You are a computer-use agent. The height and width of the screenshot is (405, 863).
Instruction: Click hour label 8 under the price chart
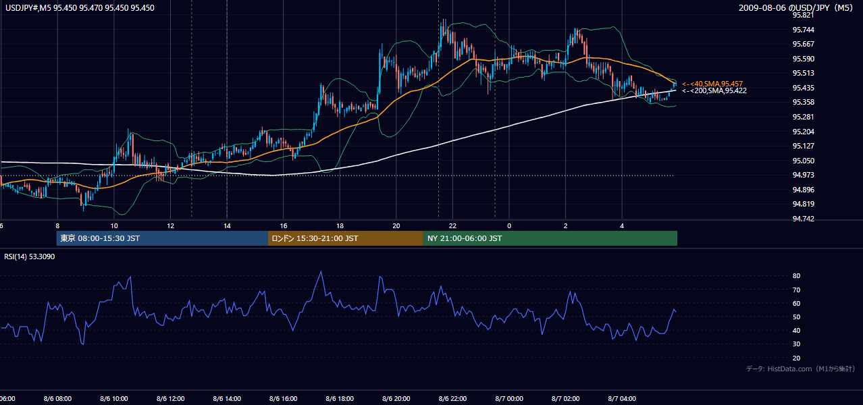(57, 226)
